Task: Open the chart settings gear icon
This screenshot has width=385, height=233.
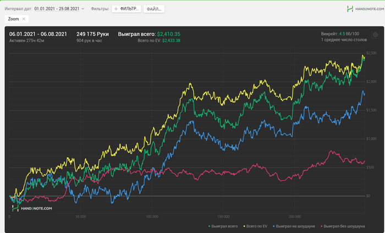Action: click(376, 35)
